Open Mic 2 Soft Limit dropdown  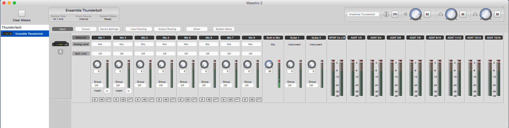pos(123,54)
